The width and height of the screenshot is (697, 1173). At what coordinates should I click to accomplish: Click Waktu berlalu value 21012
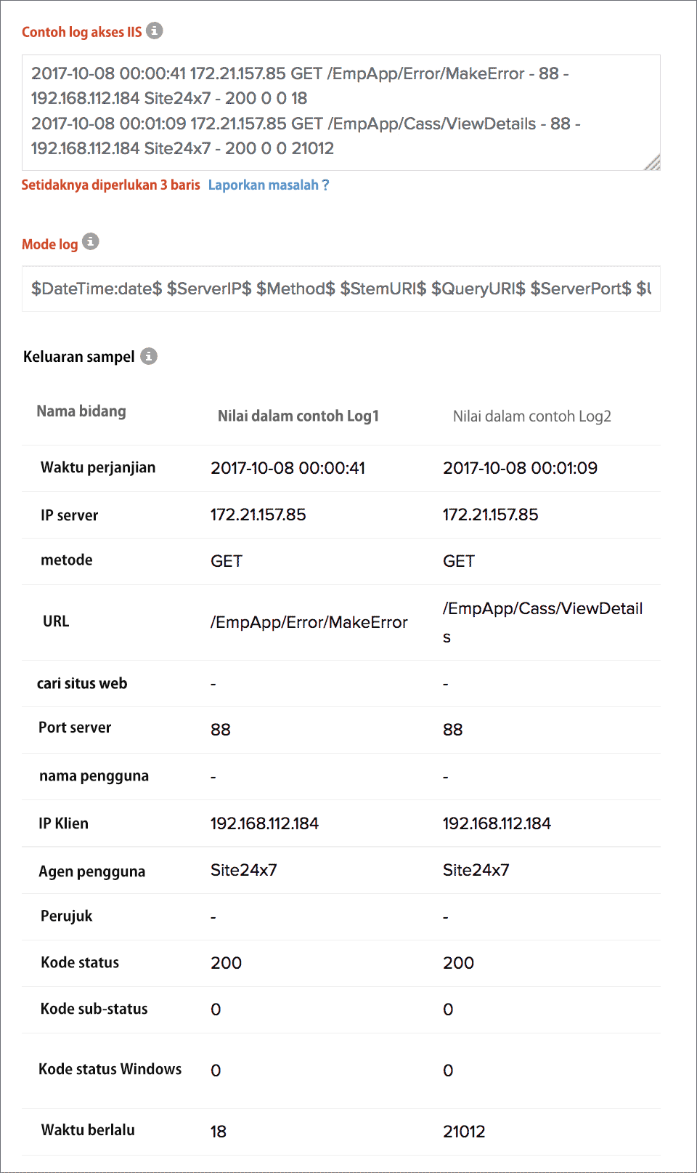[464, 1132]
